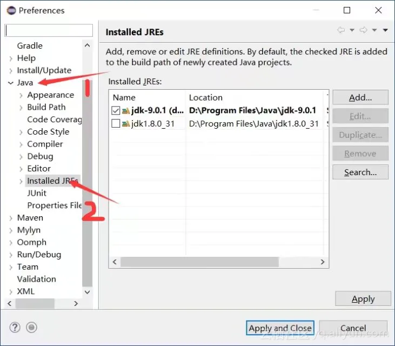This screenshot has height=346, width=395.
Task: Click the Edit... button
Action: (360, 116)
